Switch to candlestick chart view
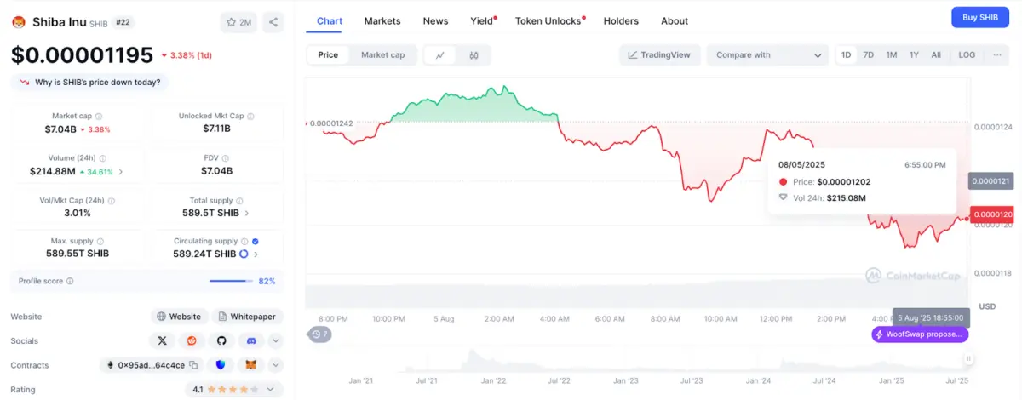Image resolution: width=1022 pixels, height=400 pixels. click(474, 55)
